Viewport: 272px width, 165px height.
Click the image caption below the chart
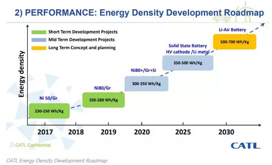[57, 160]
